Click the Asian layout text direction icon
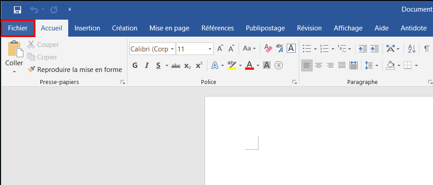Viewport: 433px width, 185px height. (x=390, y=49)
